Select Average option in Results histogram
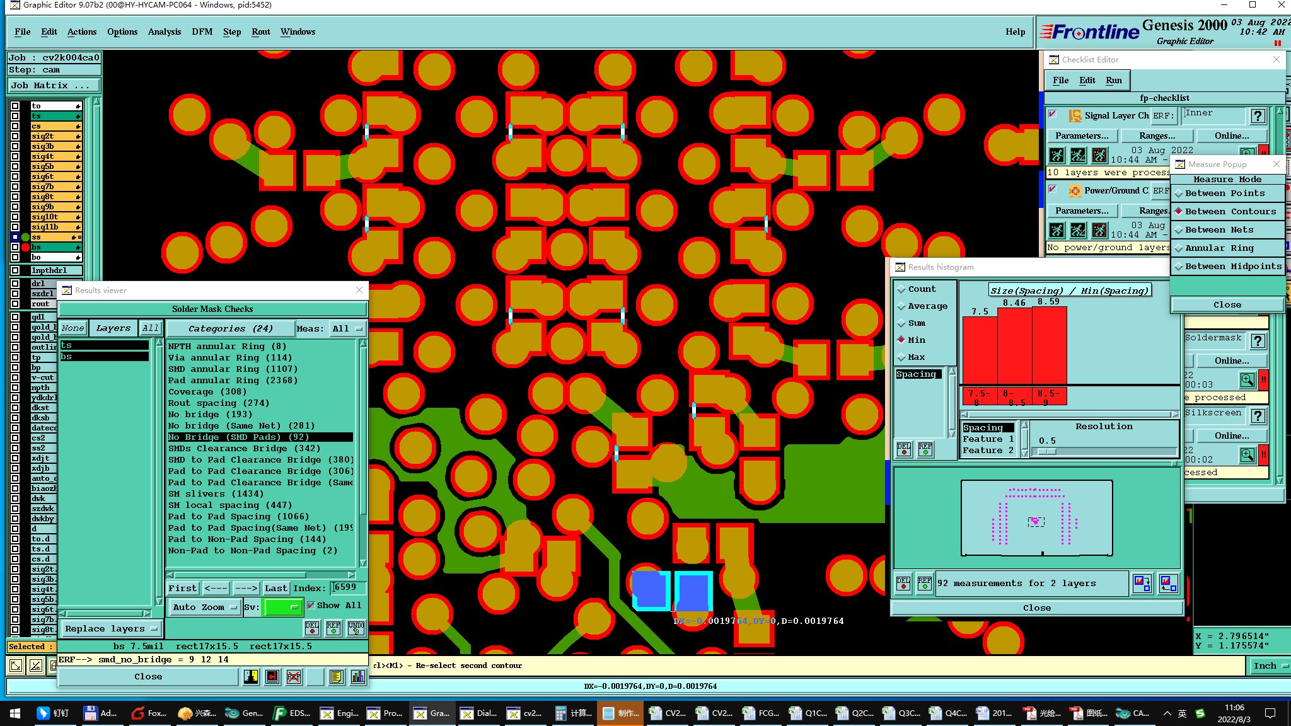The height and width of the screenshot is (726, 1291). pyautogui.click(x=922, y=306)
